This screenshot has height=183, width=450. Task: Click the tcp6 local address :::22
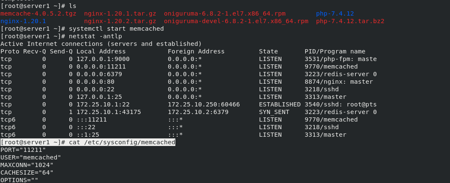86,127
